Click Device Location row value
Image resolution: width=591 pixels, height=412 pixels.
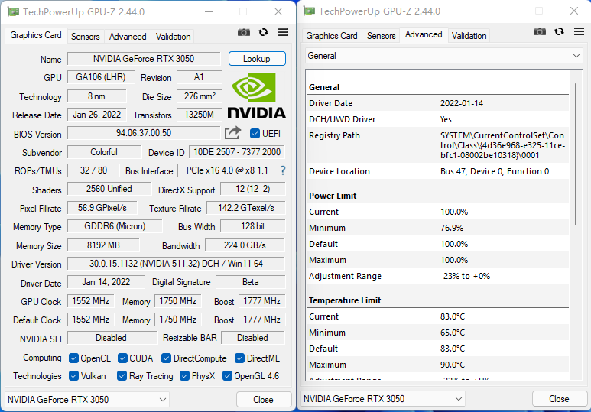(495, 171)
